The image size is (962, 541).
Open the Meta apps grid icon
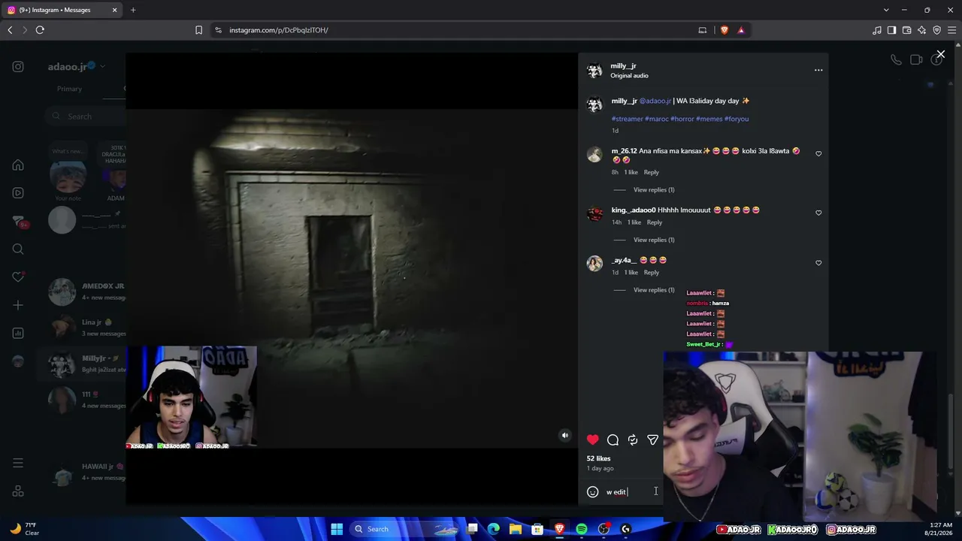click(x=18, y=491)
